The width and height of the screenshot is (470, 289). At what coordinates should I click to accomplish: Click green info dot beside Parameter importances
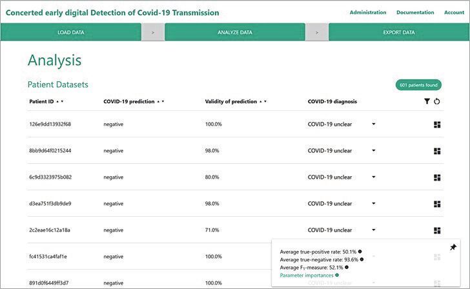pyautogui.click(x=337, y=275)
